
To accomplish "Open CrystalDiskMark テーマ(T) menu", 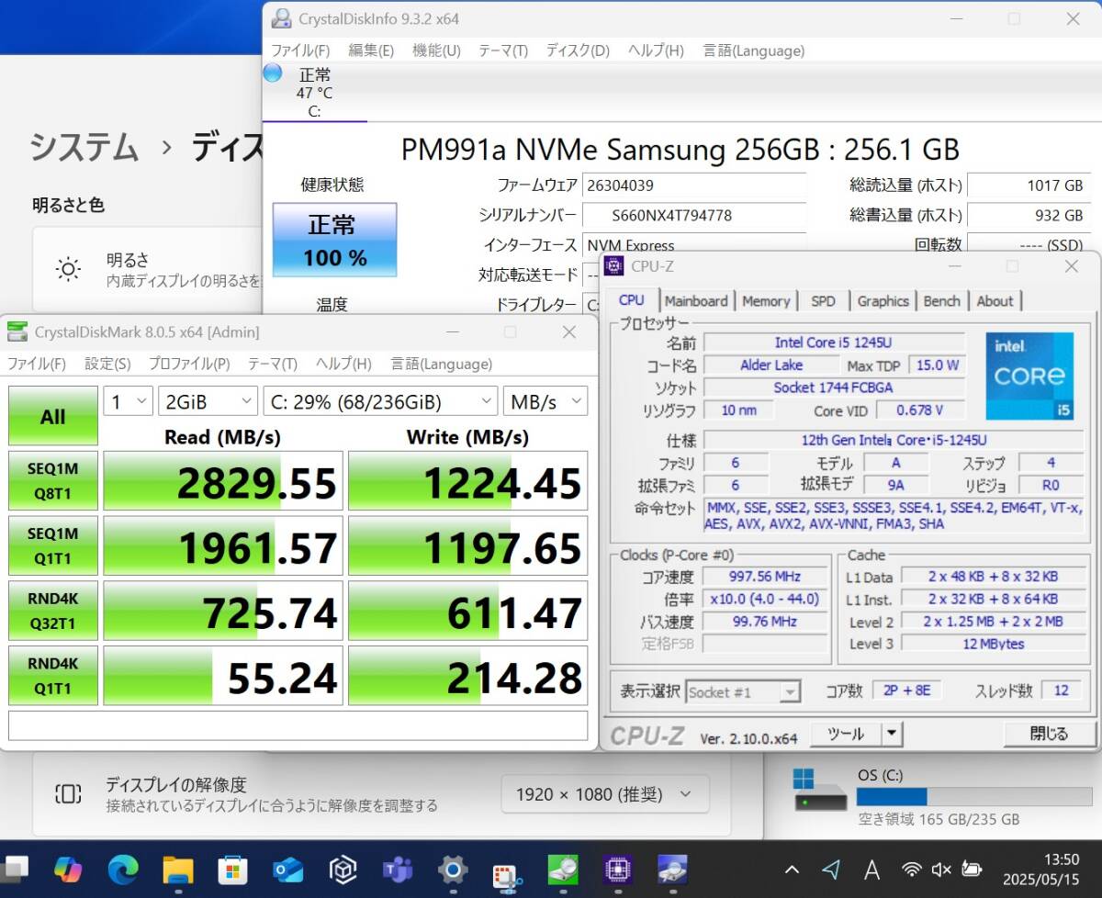I will point(273,364).
